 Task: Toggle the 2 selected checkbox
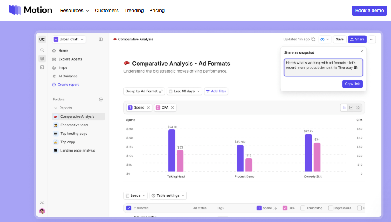129,208
